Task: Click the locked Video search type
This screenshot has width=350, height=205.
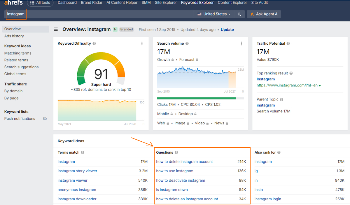Action: click(202, 123)
